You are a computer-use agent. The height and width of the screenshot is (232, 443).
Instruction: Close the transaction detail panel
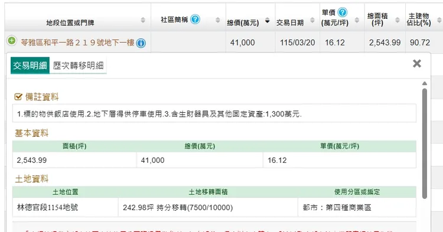417,64
